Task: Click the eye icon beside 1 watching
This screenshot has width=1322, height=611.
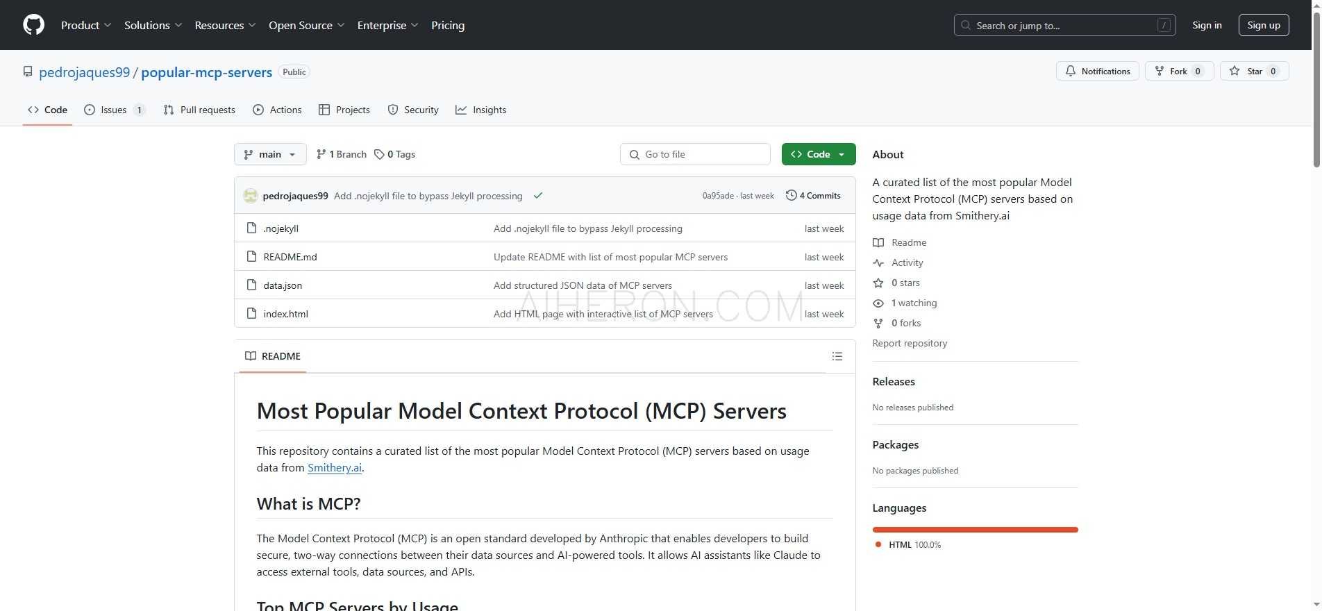Action: (878, 303)
